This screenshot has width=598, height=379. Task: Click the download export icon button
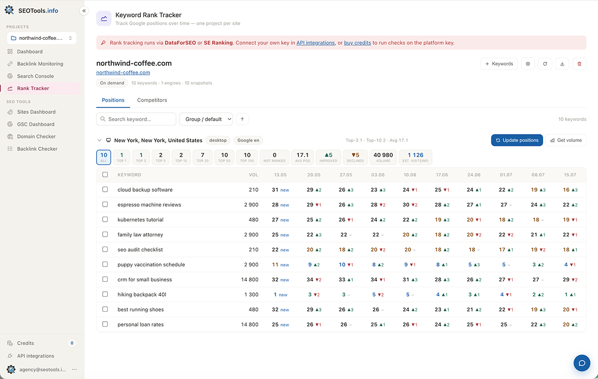(x=562, y=64)
